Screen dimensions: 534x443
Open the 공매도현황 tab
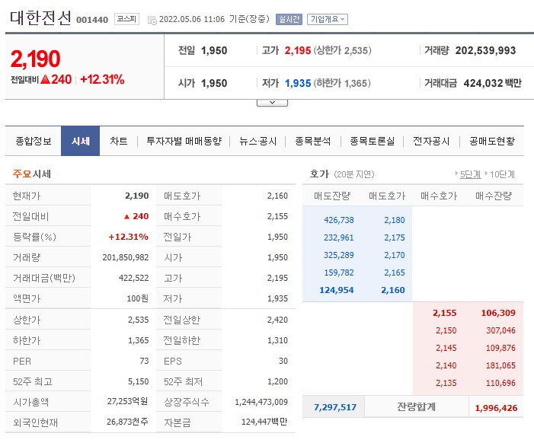(492, 141)
